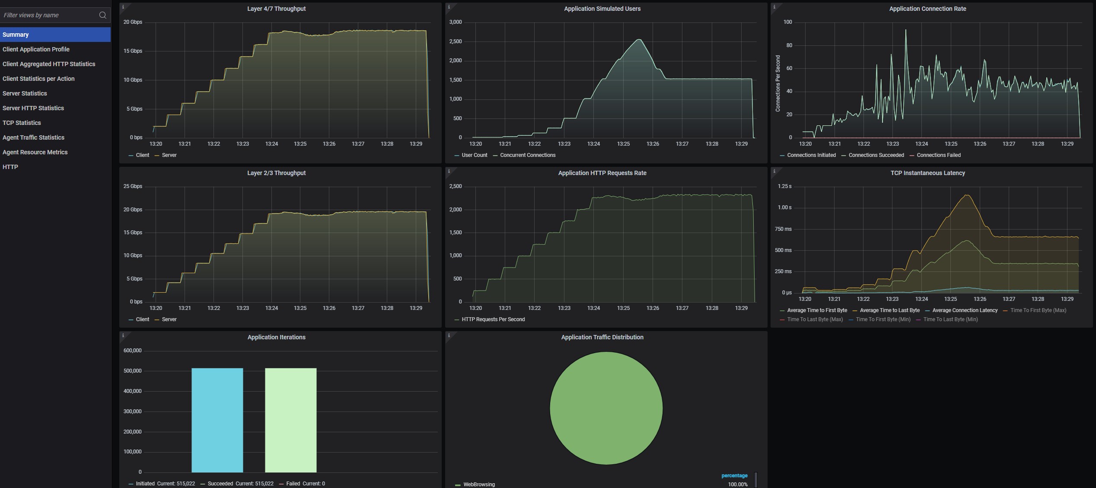This screenshot has height=488, width=1096.
Task: Click info icon on TCP Instantaneous Latency panel
Action: pyautogui.click(x=774, y=171)
